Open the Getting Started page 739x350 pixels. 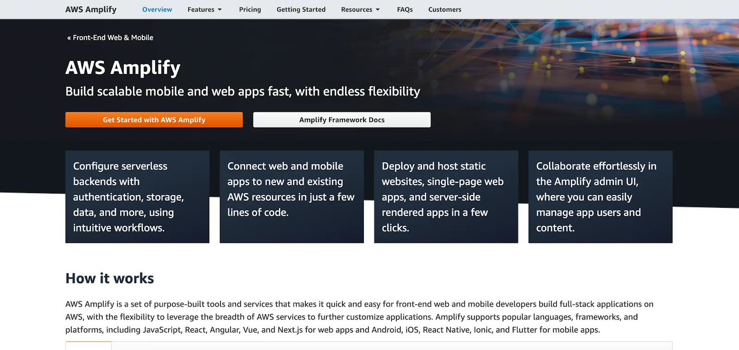click(301, 9)
